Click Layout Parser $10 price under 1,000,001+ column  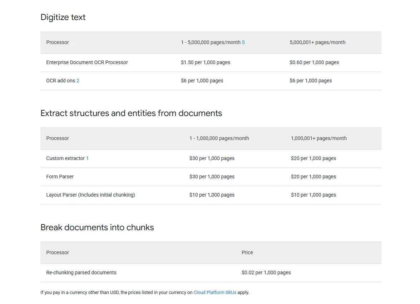313,195
